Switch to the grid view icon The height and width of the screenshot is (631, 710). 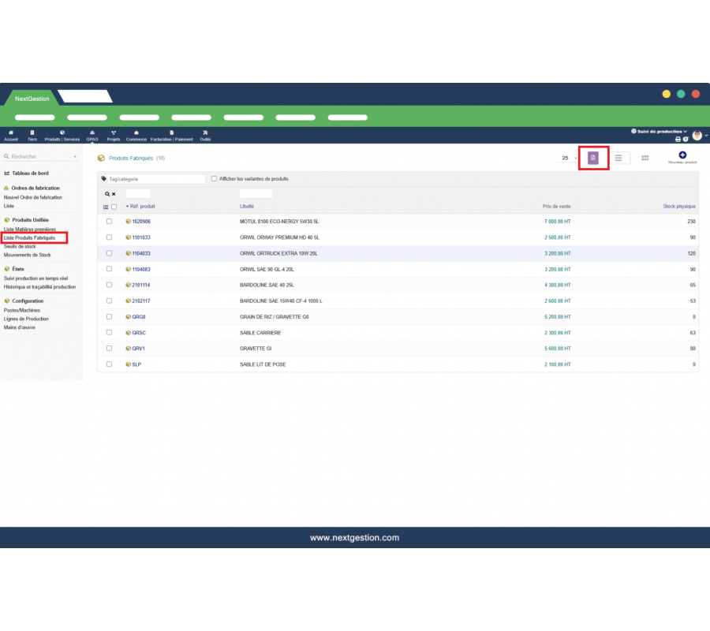tap(645, 158)
